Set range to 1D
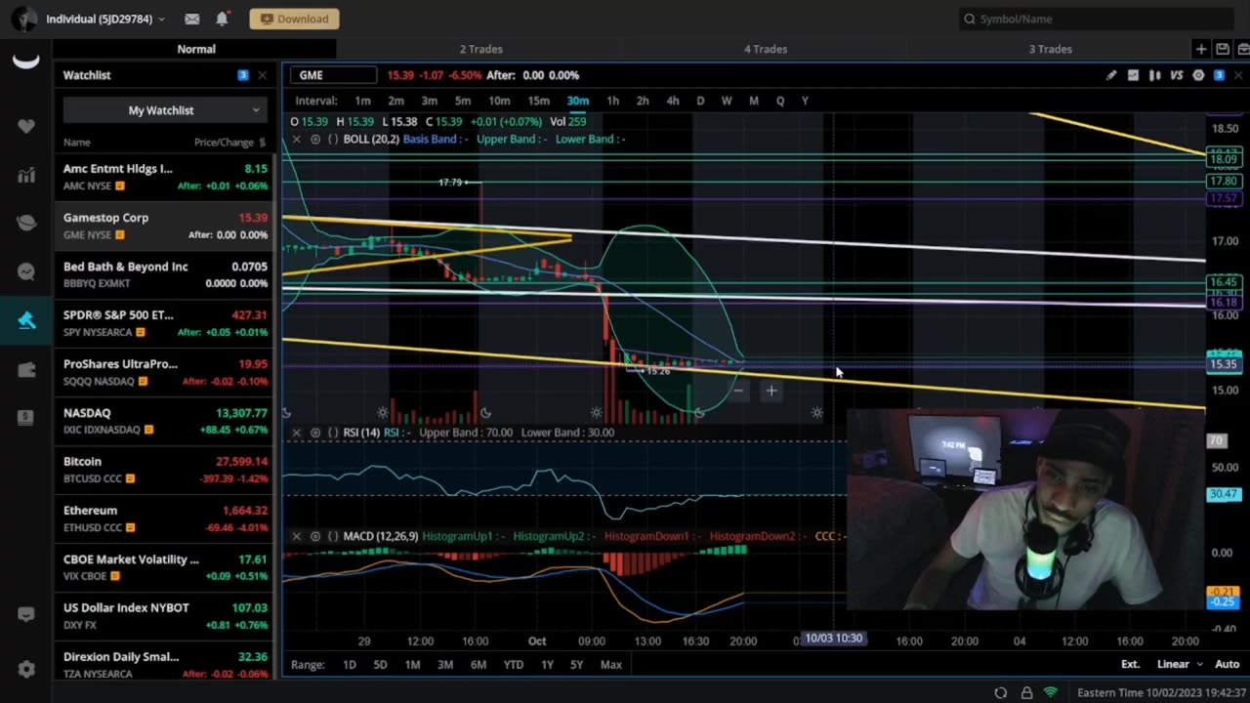 tap(349, 664)
